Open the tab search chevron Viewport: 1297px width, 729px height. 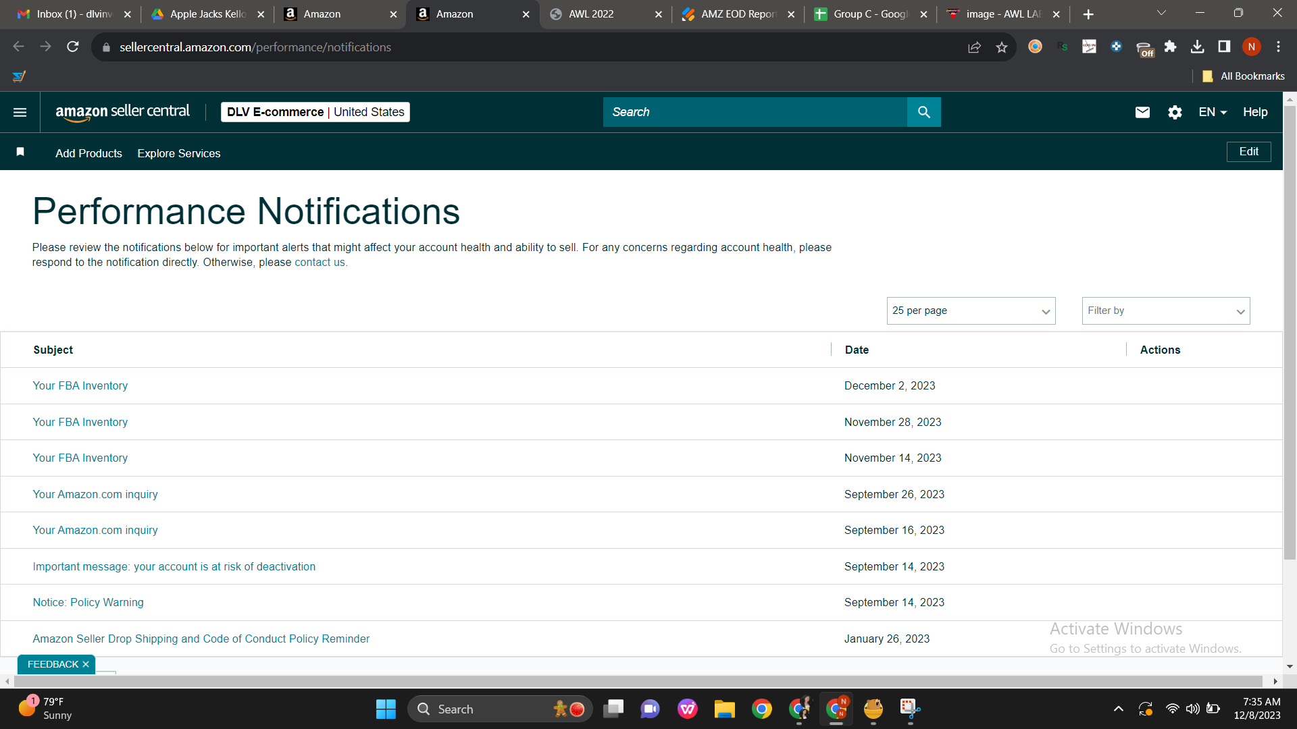pos(1161,13)
